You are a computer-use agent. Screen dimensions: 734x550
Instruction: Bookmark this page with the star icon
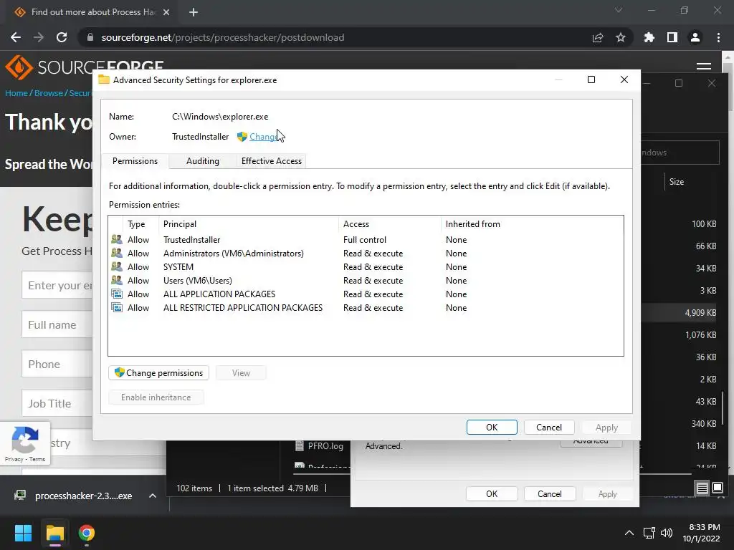click(621, 37)
